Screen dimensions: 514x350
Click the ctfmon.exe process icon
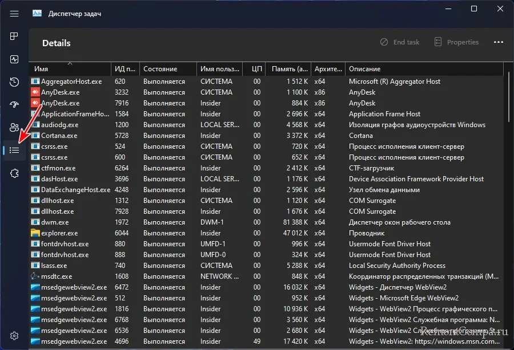[35, 168]
